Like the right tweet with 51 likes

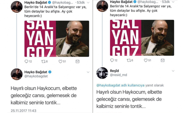[146, 60]
